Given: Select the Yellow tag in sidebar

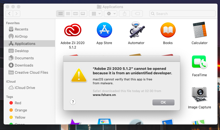Looking at the screenshot, I should pyautogui.click(x=29, y=117).
